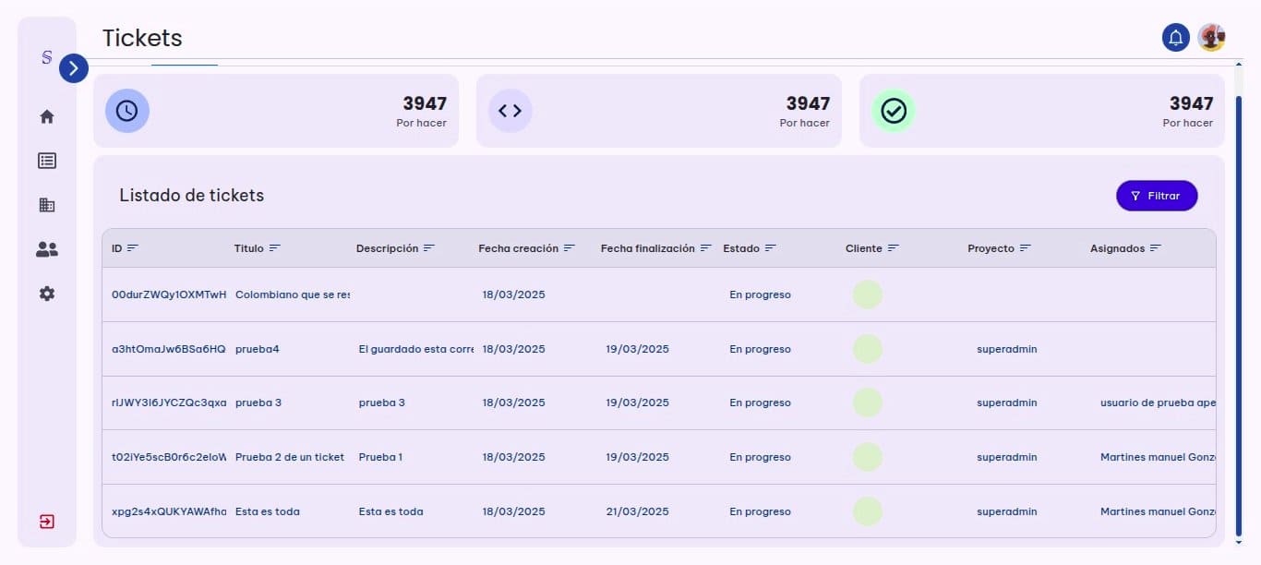Click the code brackets card icon
This screenshot has height=565, width=1261.
pos(510,111)
